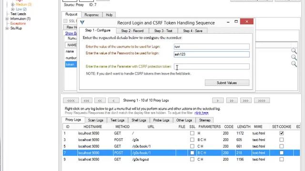Click the < previous page button
The width and height of the screenshot is (305, 171).
(113, 100)
